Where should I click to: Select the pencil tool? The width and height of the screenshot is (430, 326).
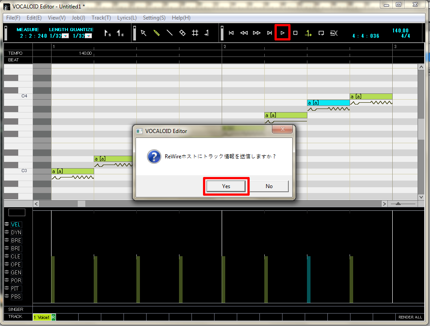(x=156, y=33)
